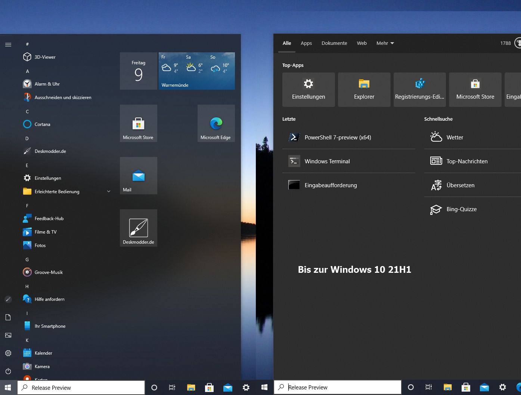Open Mail on left taskbar
Image resolution: width=521 pixels, height=395 pixels.
tap(227, 388)
